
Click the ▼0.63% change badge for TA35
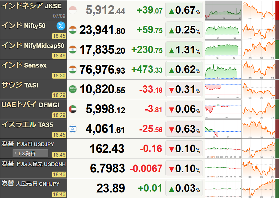(184, 129)
